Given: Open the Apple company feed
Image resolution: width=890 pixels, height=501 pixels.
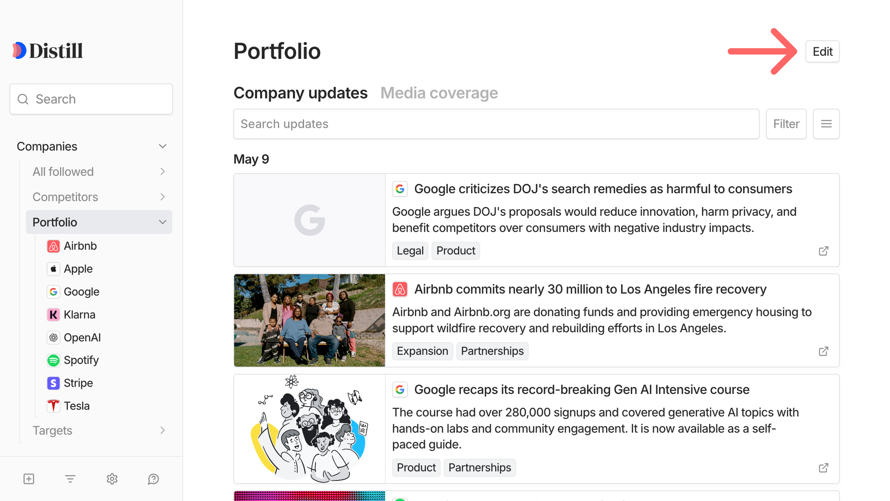Looking at the screenshot, I should tap(78, 269).
